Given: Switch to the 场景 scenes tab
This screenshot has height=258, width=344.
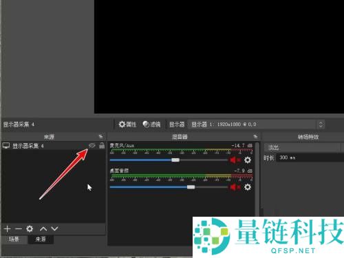Looking at the screenshot, I should tap(14, 239).
